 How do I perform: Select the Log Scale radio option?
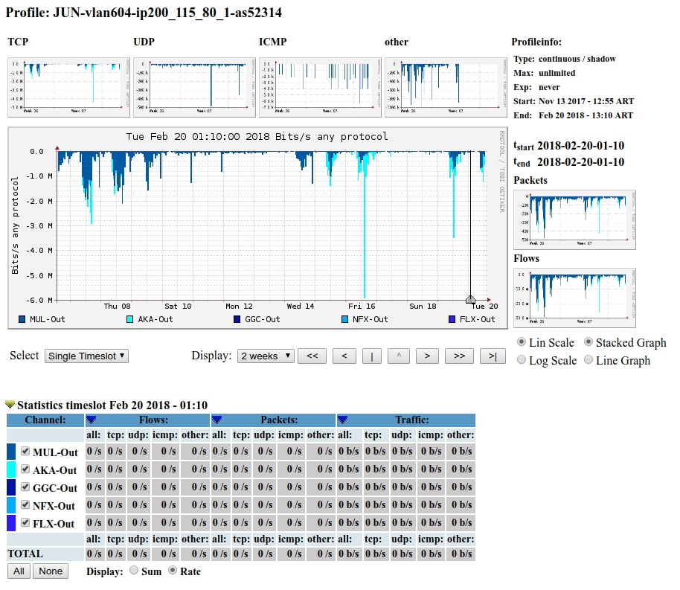(522, 360)
